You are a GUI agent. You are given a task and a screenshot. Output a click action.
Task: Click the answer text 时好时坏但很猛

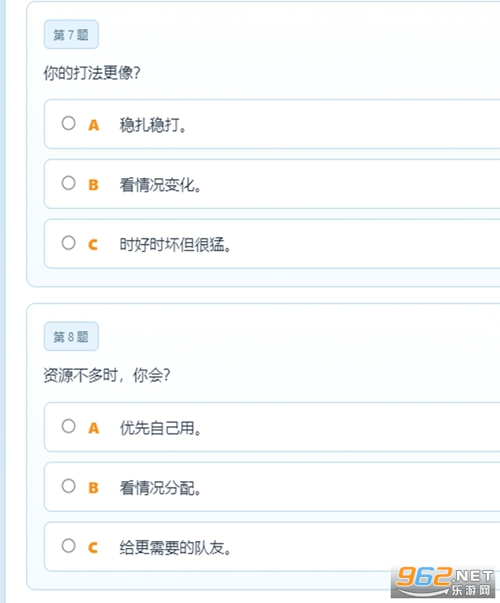pyautogui.click(x=176, y=244)
